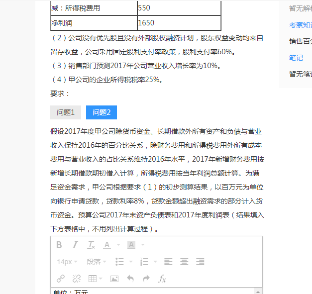Select the 问题2 tab
Image resolution: width=312 pixels, height=294 pixels.
pos(102,112)
